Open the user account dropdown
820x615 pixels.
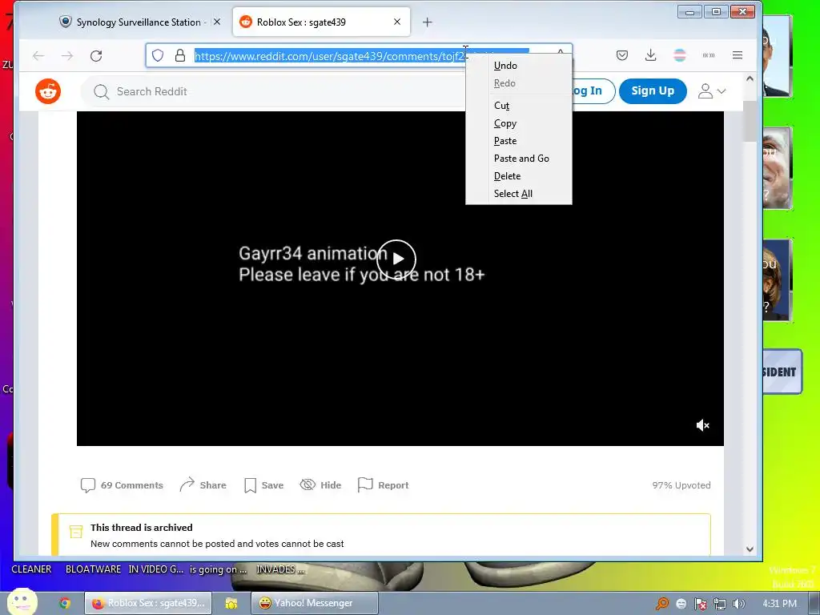(712, 91)
